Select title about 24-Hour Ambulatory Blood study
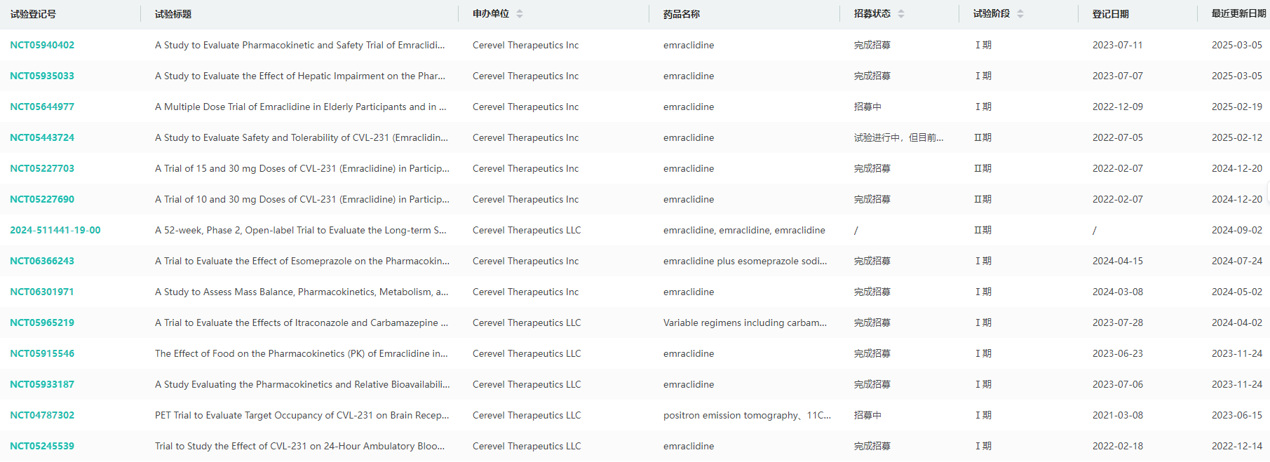Image resolution: width=1270 pixels, height=462 pixels. tap(300, 446)
